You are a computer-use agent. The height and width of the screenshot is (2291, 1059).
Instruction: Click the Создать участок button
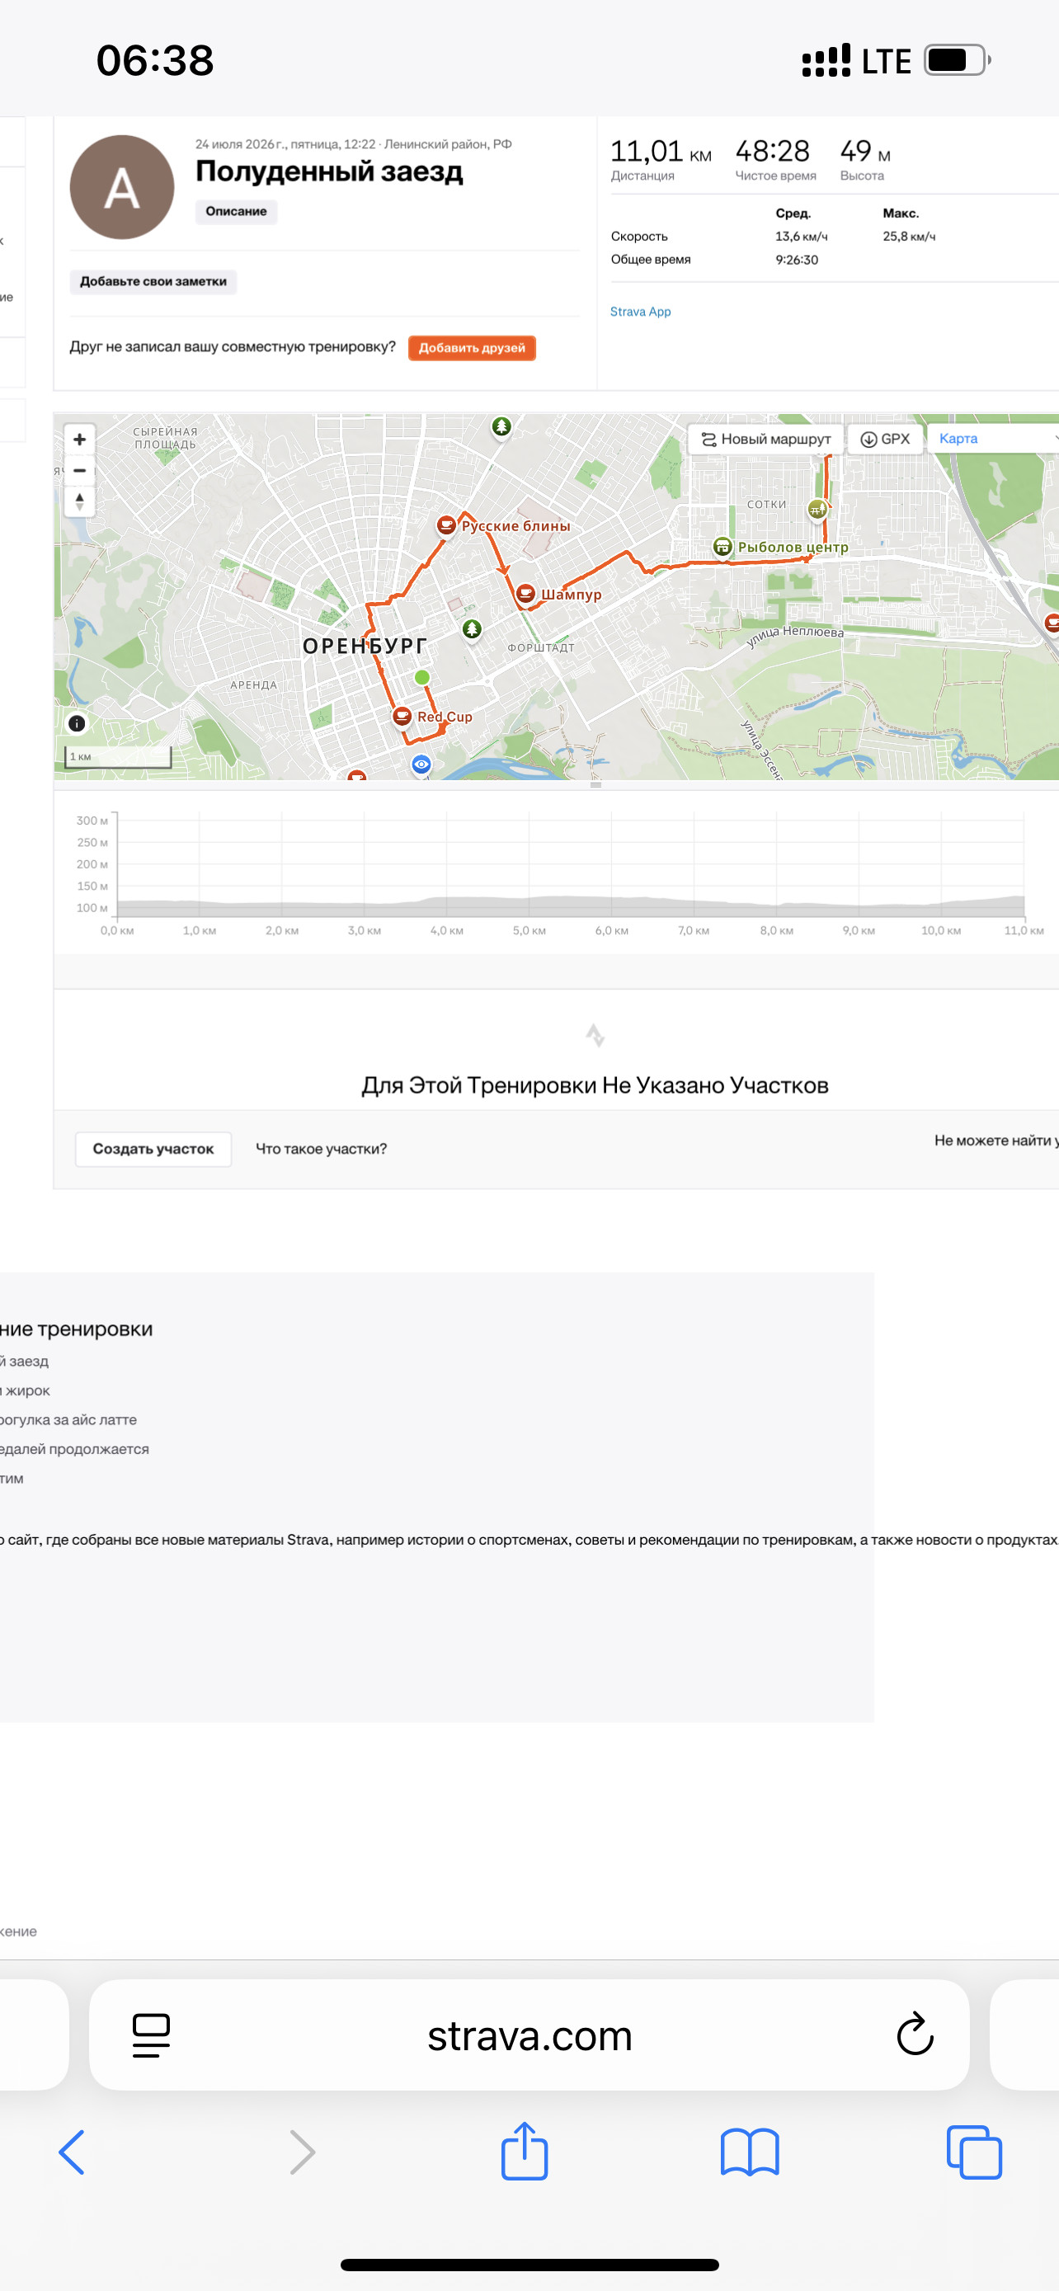tap(153, 1149)
